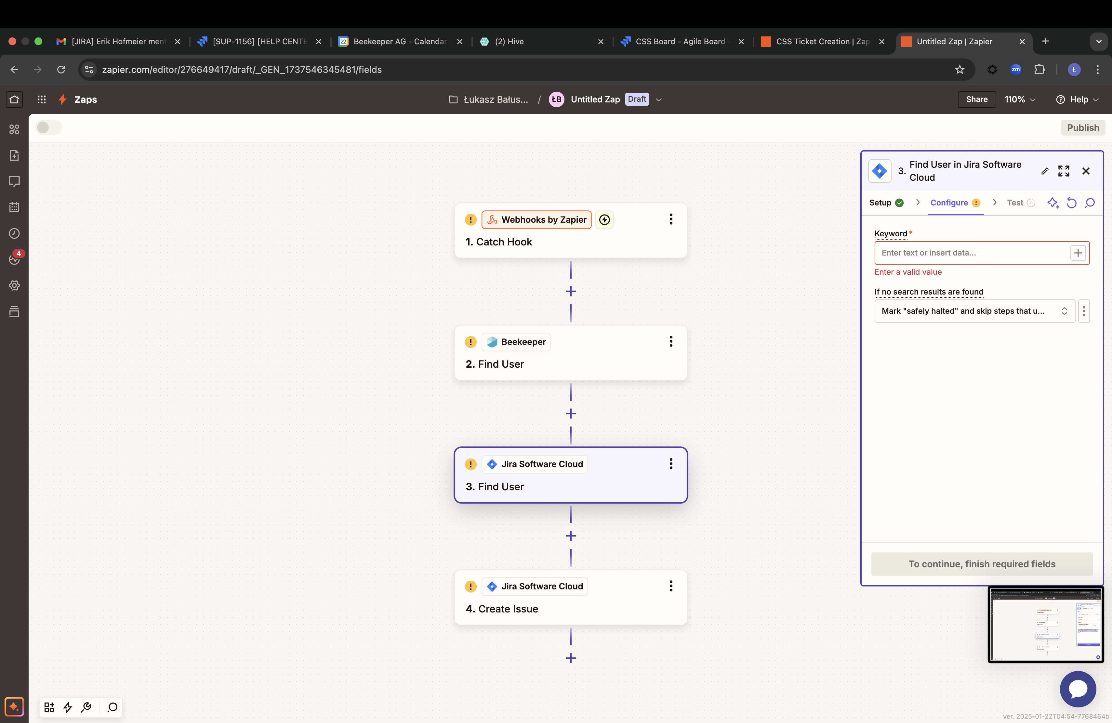The image size is (1112, 723).
Task: Expand the step panel to fullscreen
Action: pos(1064,171)
